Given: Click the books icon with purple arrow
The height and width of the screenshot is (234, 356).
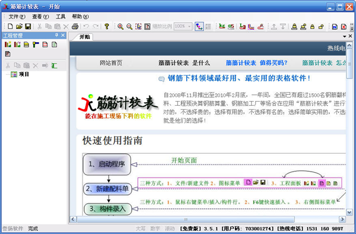Looking at the screenshot, I should click(17, 45).
